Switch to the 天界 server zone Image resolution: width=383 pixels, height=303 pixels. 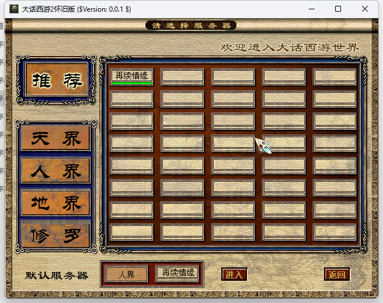[x=55, y=138]
